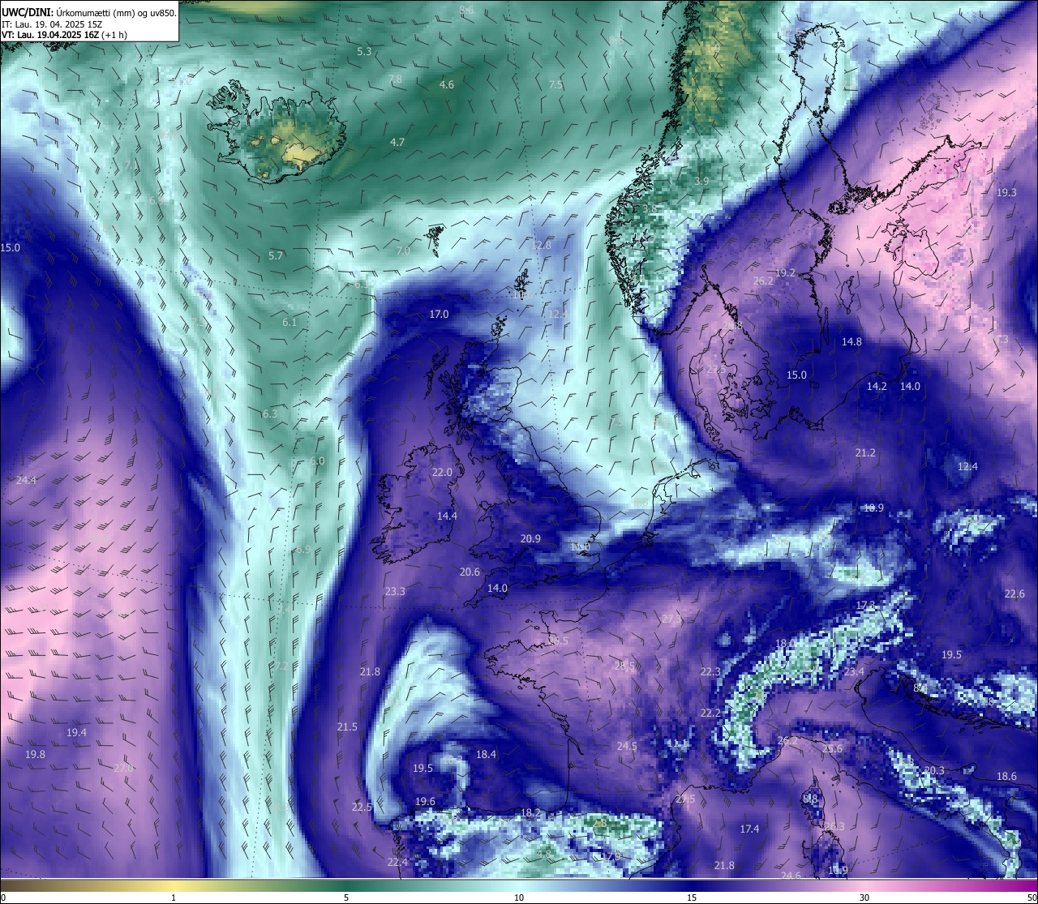Click the 19.2 value over Sweden
Viewport: 1038px width, 904px height.
point(786,273)
